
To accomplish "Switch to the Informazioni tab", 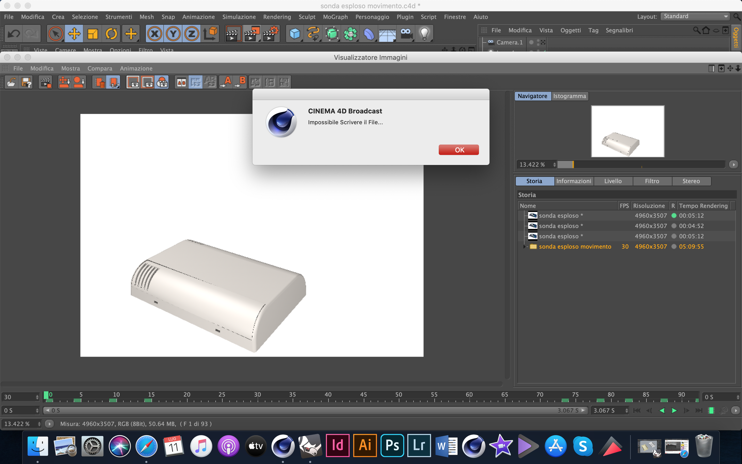I will 573,181.
